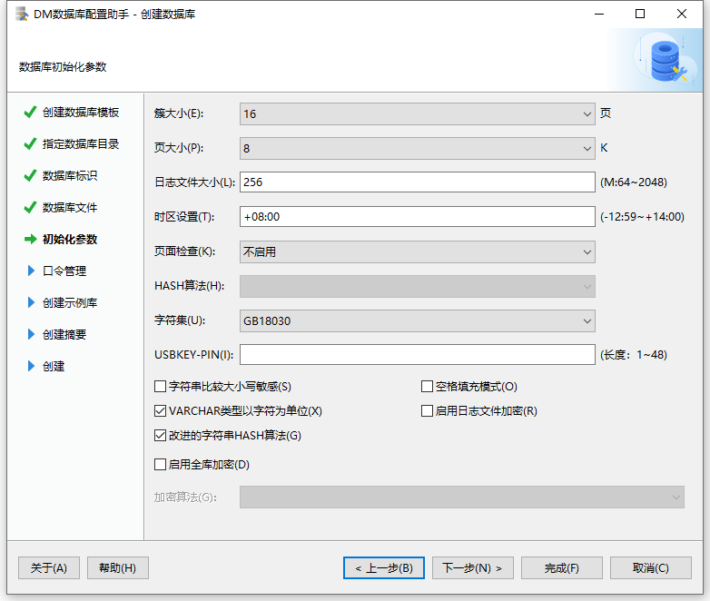Click the blue triangle beside 口令管理
Image resolution: width=710 pixels, height=601 pixels.
(32, 271)
